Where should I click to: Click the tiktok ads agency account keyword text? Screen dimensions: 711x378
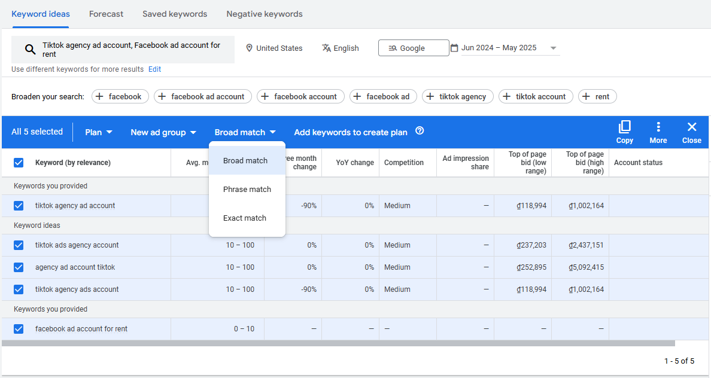point(77,245)
